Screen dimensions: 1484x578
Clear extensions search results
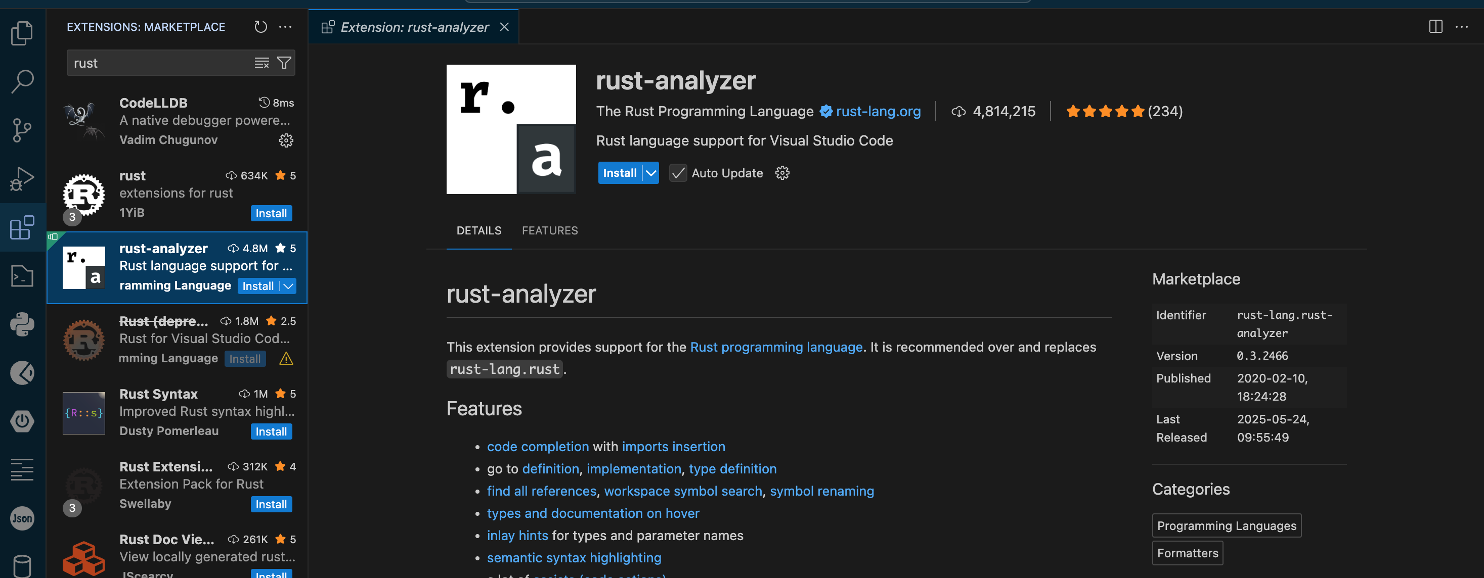pos(261,63)
